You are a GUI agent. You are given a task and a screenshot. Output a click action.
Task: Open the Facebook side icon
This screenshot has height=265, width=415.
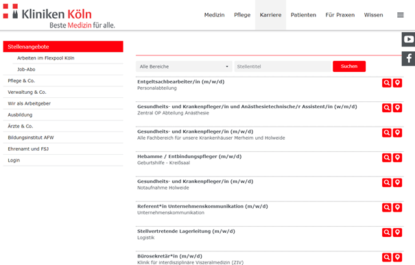408,58
